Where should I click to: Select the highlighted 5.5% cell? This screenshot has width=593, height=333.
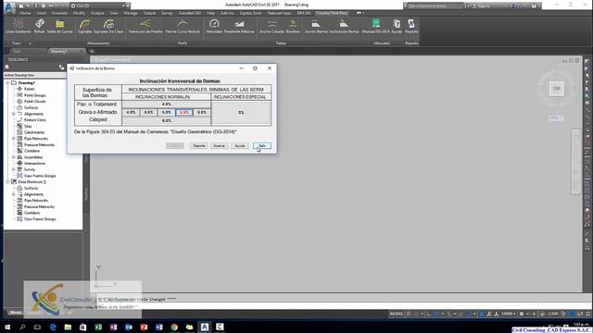pyautogui.click(x=184, y=113)
